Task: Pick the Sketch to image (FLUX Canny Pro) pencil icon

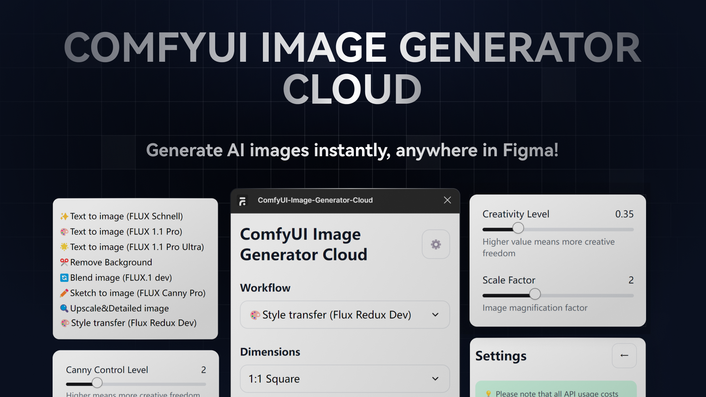Action: tap(64, 293)
